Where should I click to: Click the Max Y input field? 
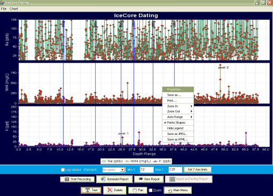(x=175, y=170)
